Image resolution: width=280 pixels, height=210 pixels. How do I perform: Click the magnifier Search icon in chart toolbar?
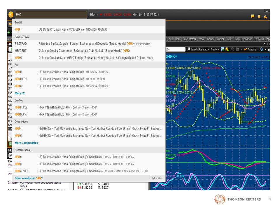(x=188, y=49)
